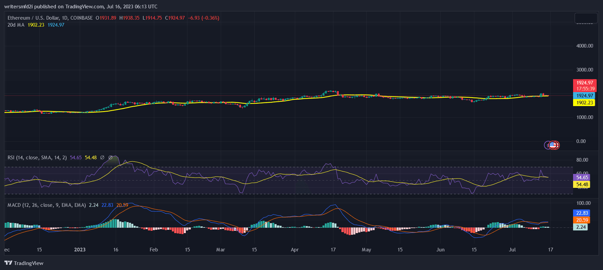603x270 pixels.
Task: Click the Apr label on the time axis
Action: tap(295, 250)
